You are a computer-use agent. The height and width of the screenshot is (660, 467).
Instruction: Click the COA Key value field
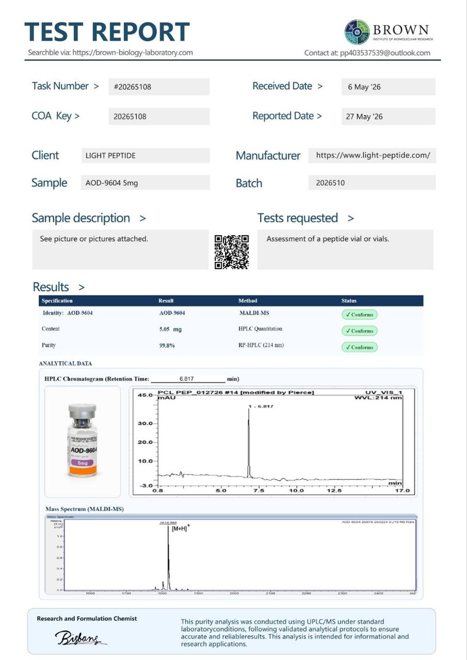click(x=159, y=117)
